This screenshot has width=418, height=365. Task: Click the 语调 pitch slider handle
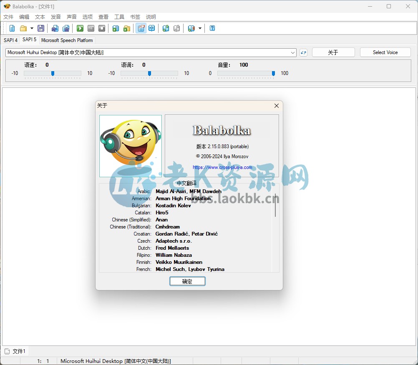point(149,73)
